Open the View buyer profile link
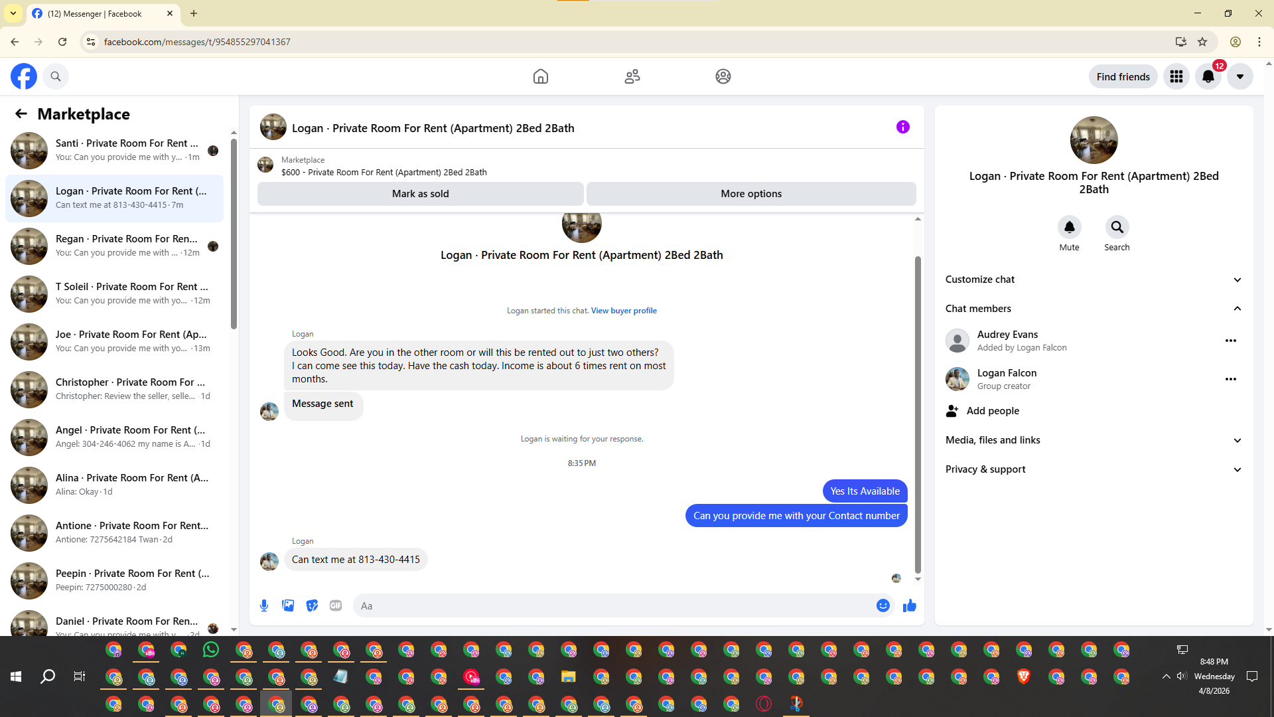Screen dimensions: 1274x717 point(624,311)
